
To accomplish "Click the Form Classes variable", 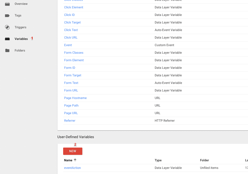I will [x=73, y=53].
